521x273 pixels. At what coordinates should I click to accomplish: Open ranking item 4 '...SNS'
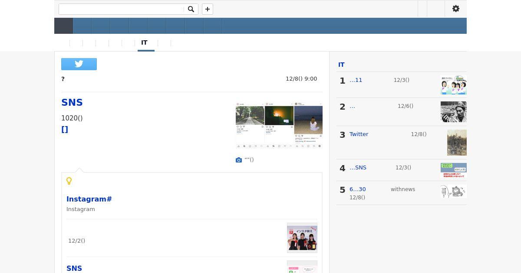point(358,168)
